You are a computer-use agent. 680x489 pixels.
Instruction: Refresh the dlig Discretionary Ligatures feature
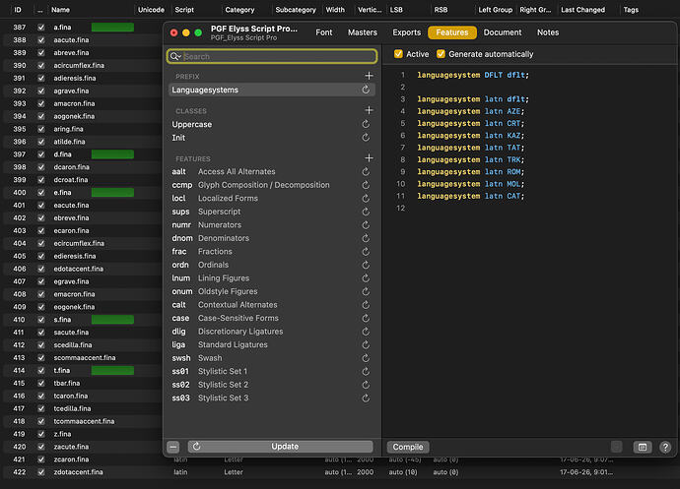[366, 332]
